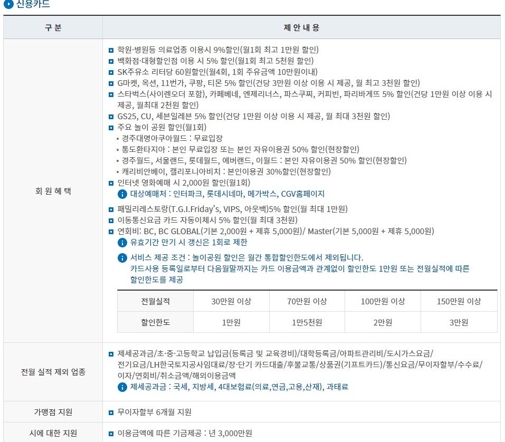This screenshot has width=505, height=442.
Task: Click bullet icon before 인터넷 영화예매 line
Action: [x=111, y=183]
